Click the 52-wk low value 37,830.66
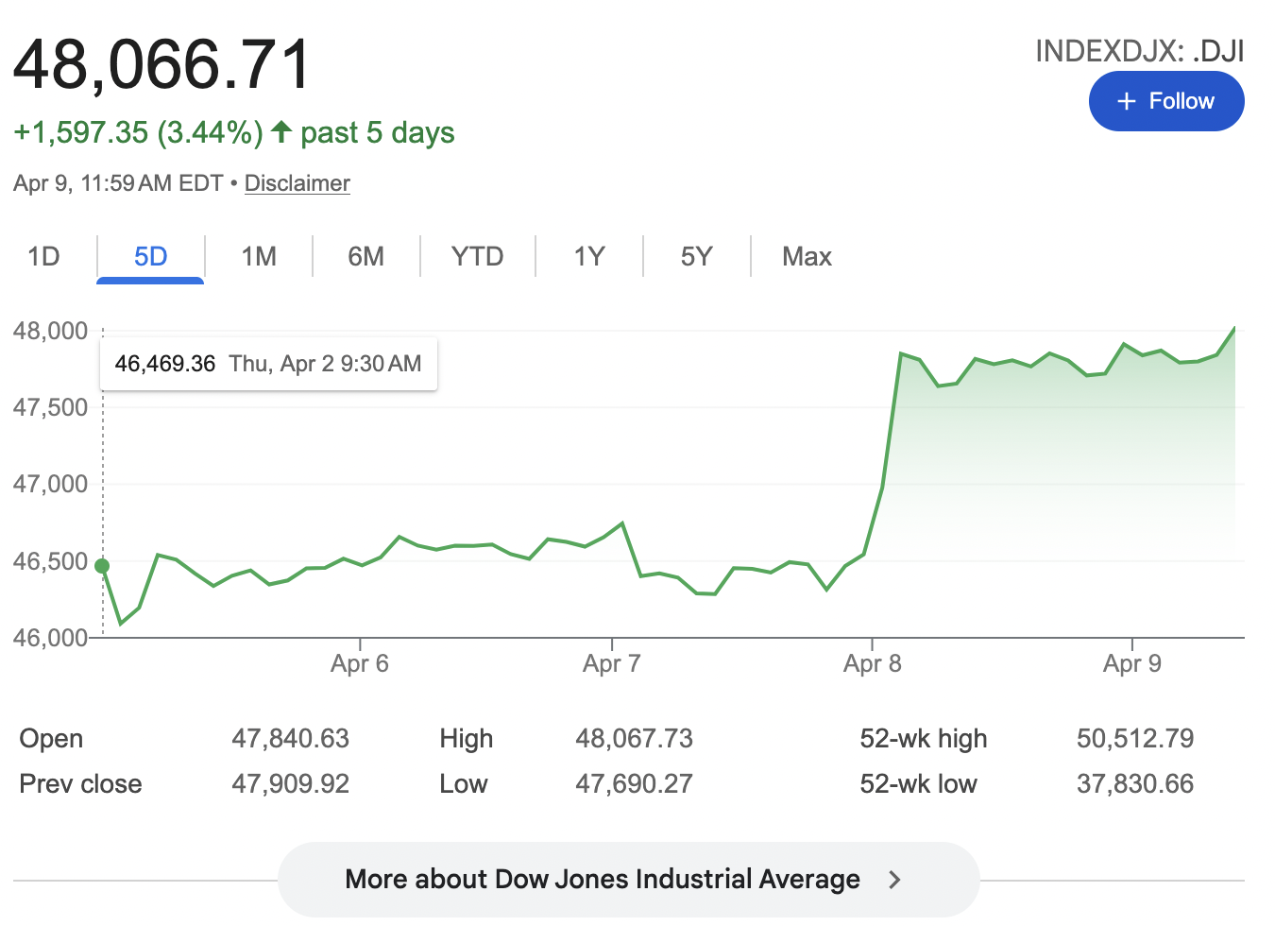The image size is (1275, 926). tap(1135, 784)
